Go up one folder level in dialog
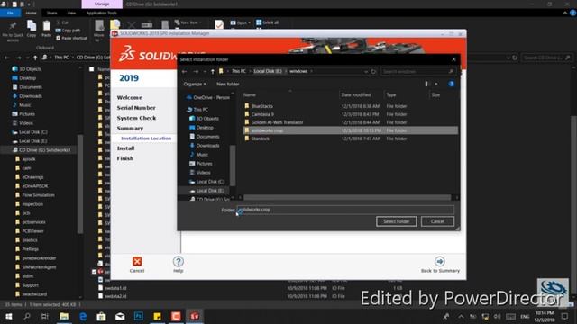Screen dimensions: 577x324 [x=213, y=72]
